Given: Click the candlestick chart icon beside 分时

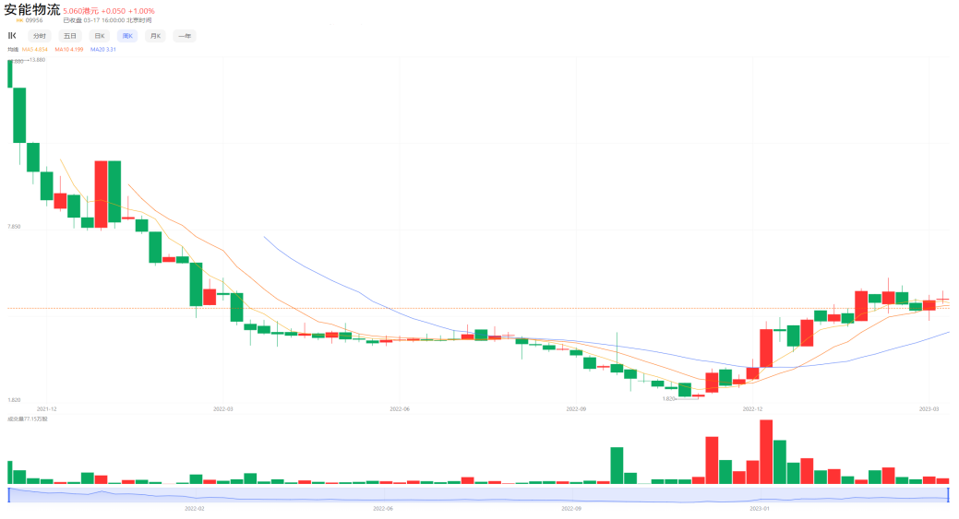Looking at the screenshot, I should coord(12,35).
